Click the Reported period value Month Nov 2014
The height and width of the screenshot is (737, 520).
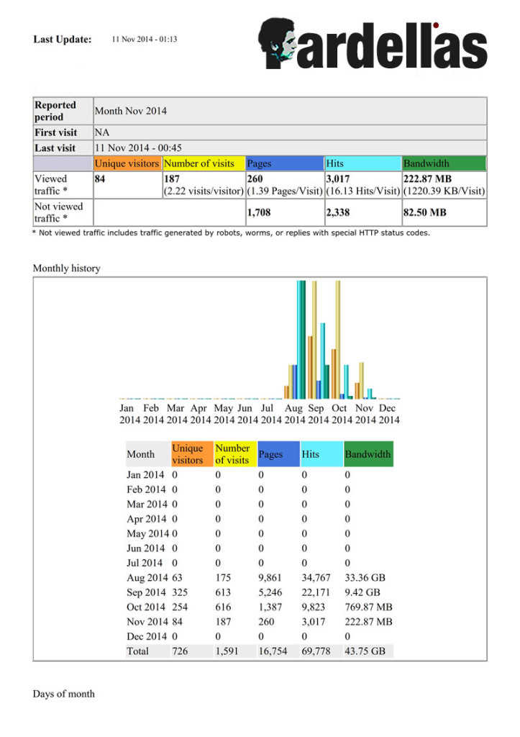(x=130, y=111)
